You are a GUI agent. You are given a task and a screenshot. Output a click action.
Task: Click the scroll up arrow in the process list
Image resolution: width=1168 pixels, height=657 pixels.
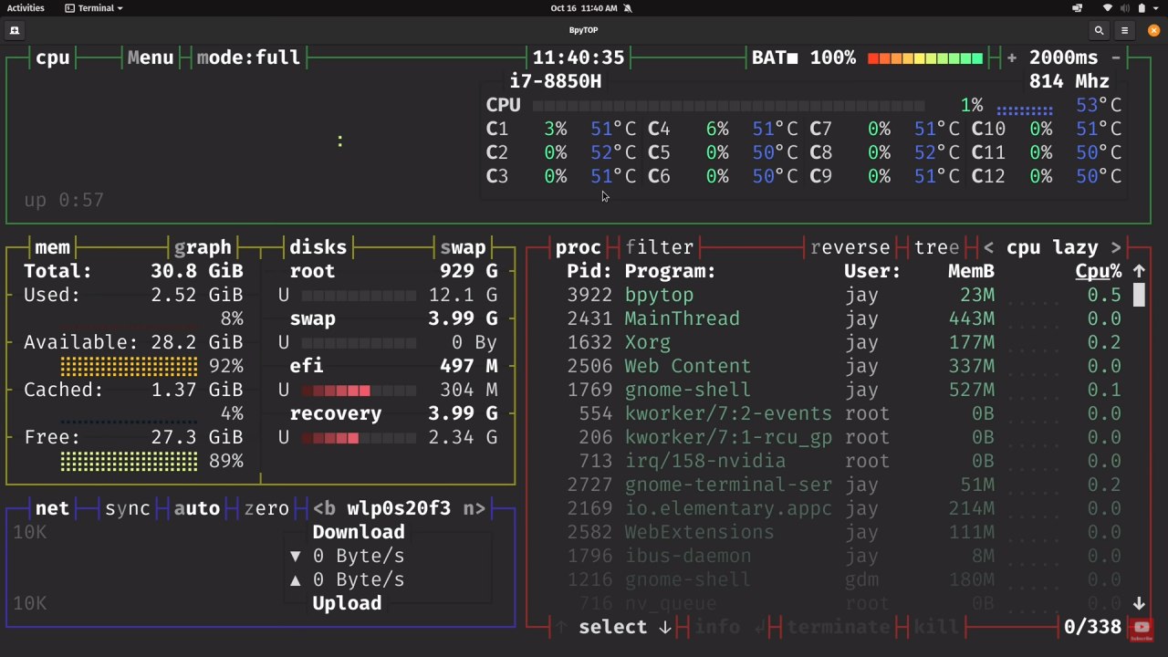click(x=1139, y=271)
